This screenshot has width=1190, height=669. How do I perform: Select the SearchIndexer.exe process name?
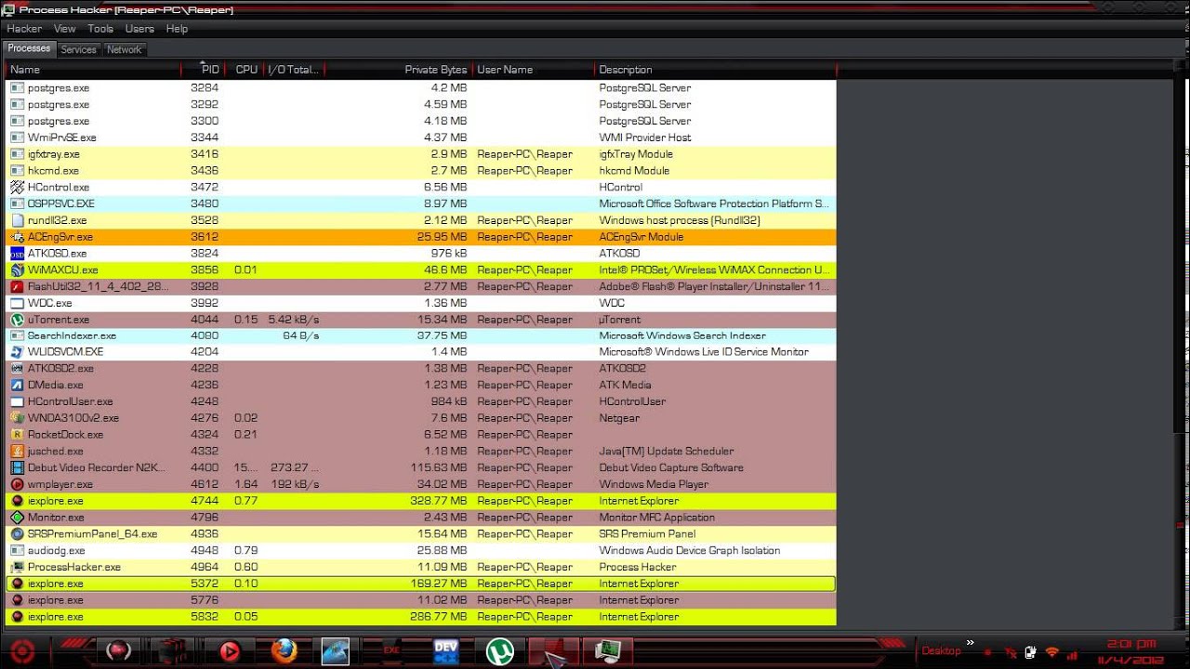click(x=72, y=336)
